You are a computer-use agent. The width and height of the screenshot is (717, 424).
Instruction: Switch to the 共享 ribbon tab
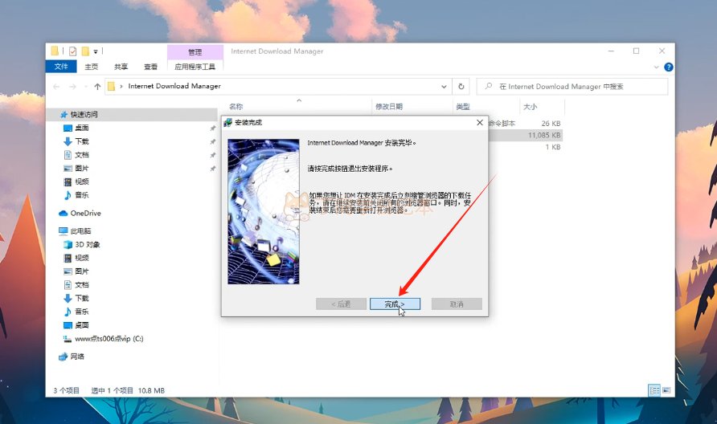click(121, 67)
